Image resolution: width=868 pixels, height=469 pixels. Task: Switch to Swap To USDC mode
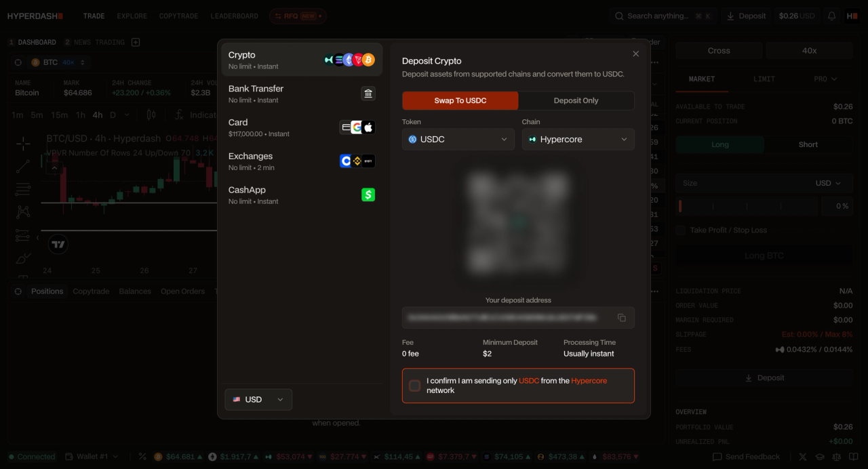[x=460, y=100]
